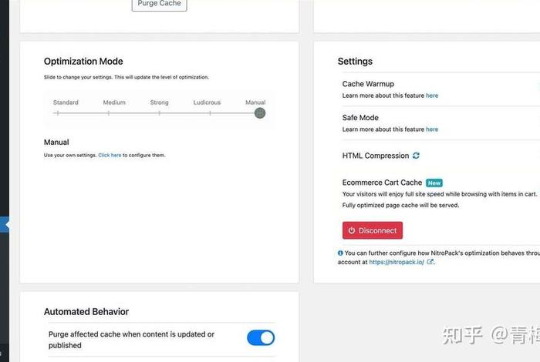Click the Ecommerce Cart Cache setting label
This screenshot has width=540, height=362.
pyautogui.click(x=382, y=183)
